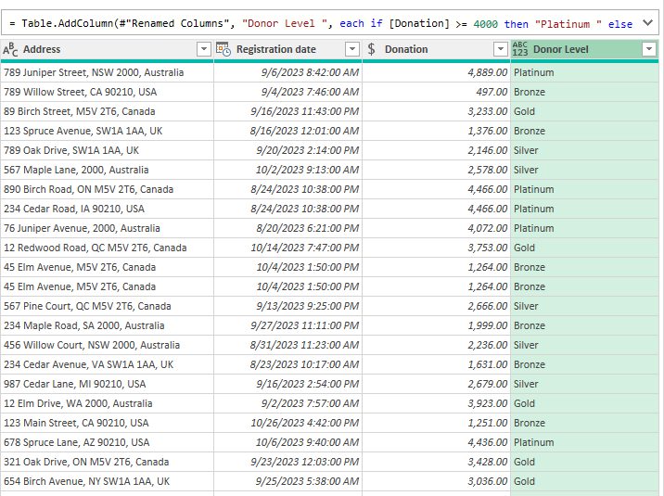This screenshot has width=664, height=496.
Task: Select cell 89 Birch Street, M5V 2T6, Canada
Action: pyautogui.click(x=108, y=111)
